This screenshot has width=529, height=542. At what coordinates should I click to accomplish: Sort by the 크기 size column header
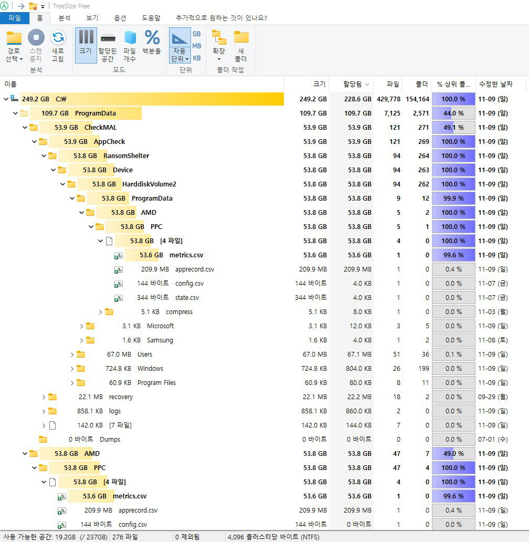[x=306, y=84]
